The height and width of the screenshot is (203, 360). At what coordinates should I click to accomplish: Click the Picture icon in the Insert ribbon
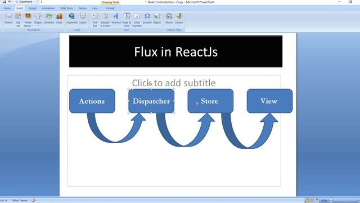click(x=8, y=19)
